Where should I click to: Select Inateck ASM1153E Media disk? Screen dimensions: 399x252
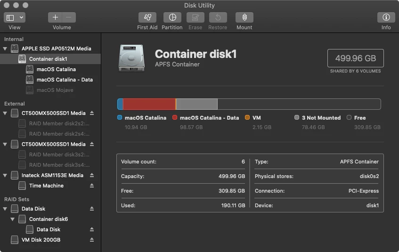click(x=50, y=175)
